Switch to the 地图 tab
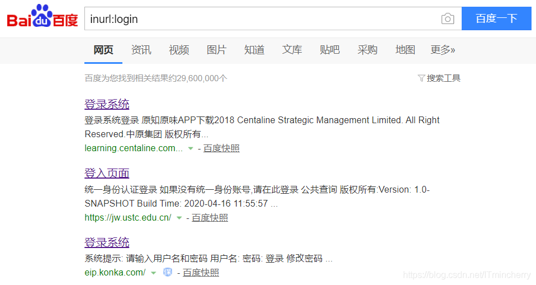This screenshot has width=536, height=285. (x=405, y=50)
